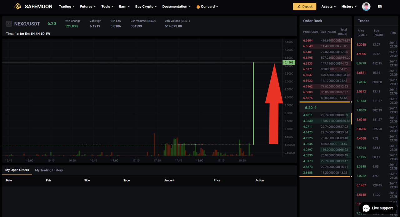Click the 24h Volume value 514,073.00

(173, 26)
